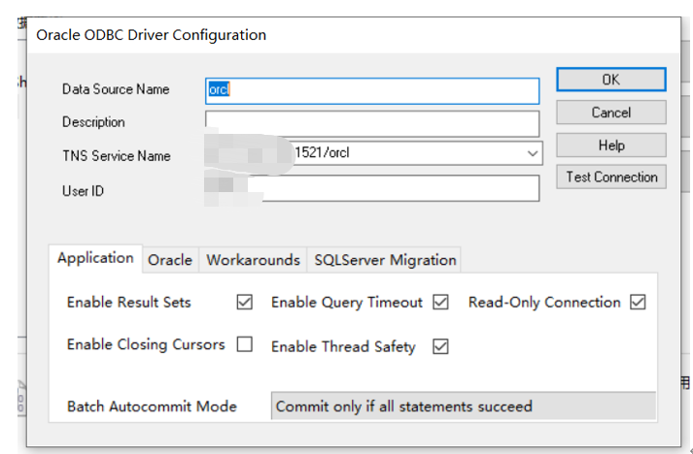Expand the TNS Service Name dropdown arrow
Screen dimensions: 693x454
[x=532, y=153]
